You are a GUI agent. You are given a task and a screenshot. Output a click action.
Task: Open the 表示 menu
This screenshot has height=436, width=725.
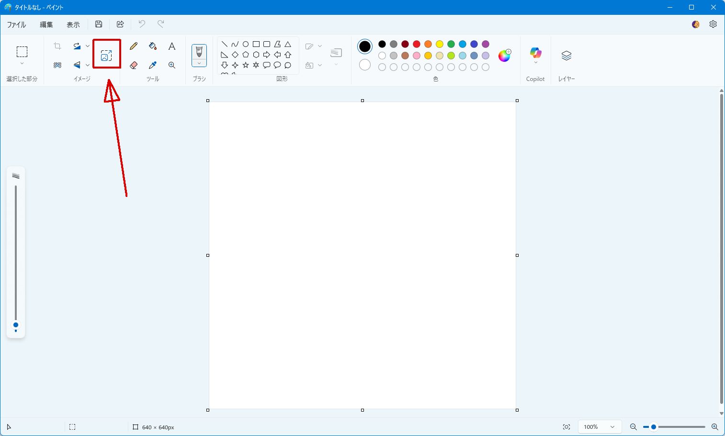pyautogui.click(x=73, y=24)
